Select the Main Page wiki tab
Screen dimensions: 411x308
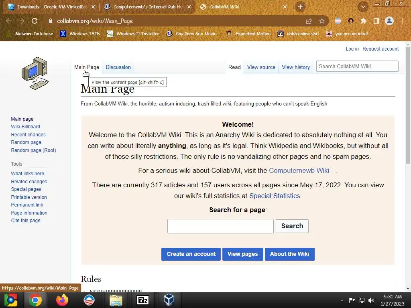(x=87, y=67)
